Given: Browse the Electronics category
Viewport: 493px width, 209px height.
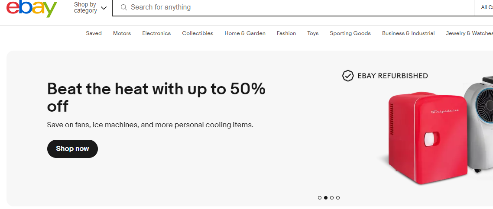Looking at the screenshot, I should click(x=156, y=33).
